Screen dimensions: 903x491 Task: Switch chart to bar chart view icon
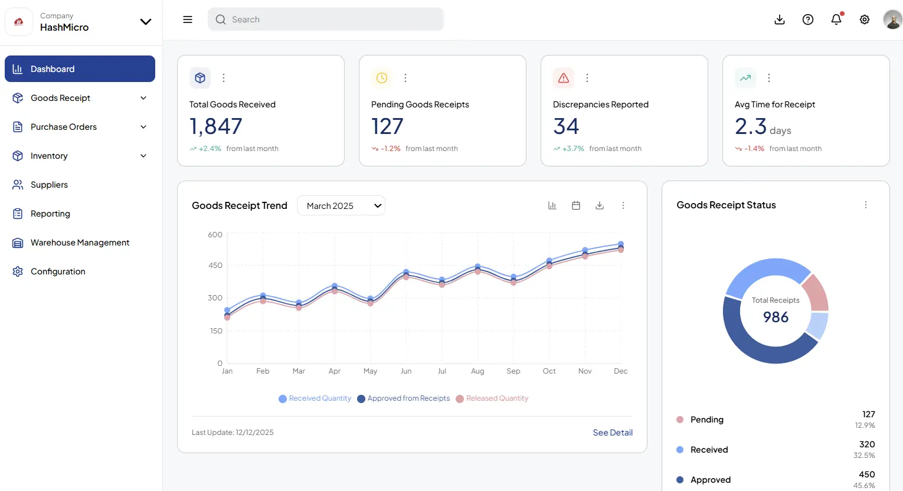tap(552, 205)
